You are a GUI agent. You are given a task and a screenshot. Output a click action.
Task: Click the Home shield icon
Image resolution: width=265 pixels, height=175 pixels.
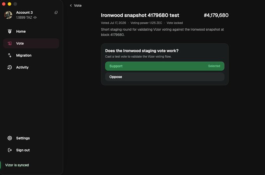tap(10, 32)
